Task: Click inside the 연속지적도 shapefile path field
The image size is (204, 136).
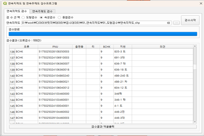Action: coord(96,23)
